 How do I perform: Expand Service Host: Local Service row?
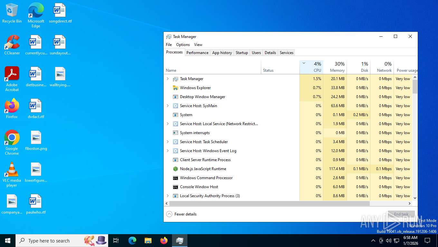(167, 124)
